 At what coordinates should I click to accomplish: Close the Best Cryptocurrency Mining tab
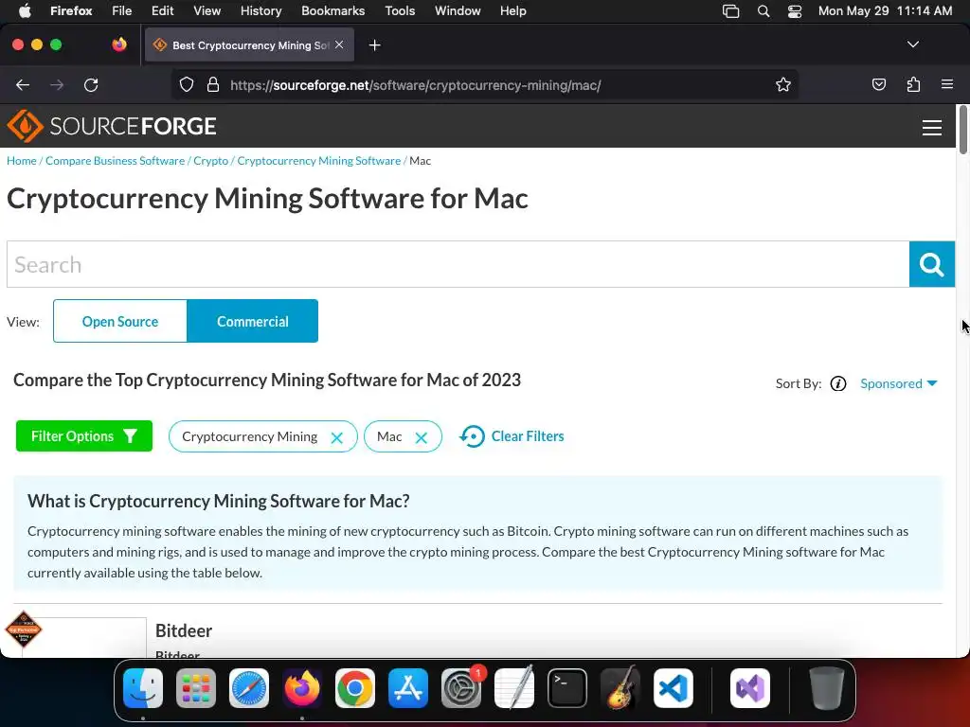tap(339, 44)
